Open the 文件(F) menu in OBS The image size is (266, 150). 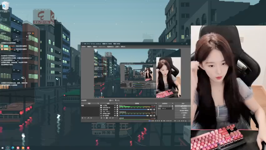tap(83, 47)
